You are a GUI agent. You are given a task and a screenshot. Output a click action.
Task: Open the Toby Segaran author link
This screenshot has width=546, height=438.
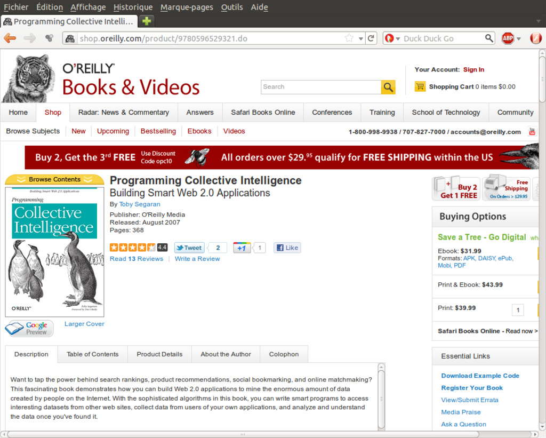point(140,204)
